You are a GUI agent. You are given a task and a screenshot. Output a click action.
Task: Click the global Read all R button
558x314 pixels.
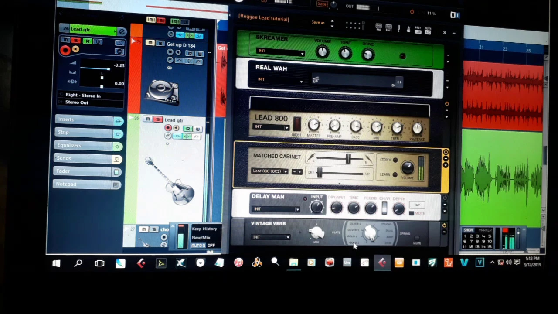pyautogui.click(x=175, y=21)
